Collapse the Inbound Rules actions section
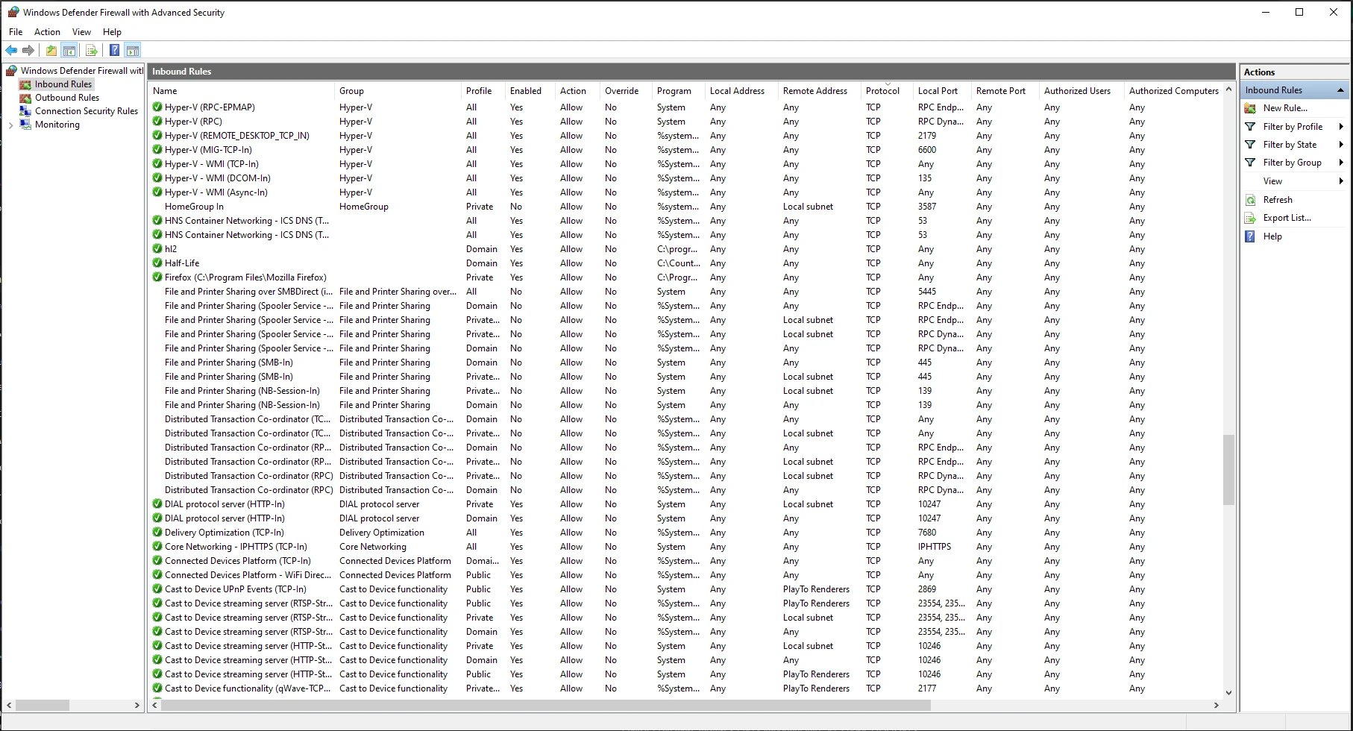This screenshot has width=1353, height=731. click(1340, 90)
